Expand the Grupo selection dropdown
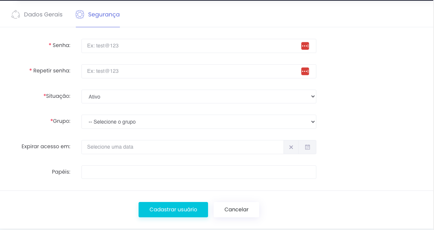This screenshot has height=230, width=434. (199, 122)
